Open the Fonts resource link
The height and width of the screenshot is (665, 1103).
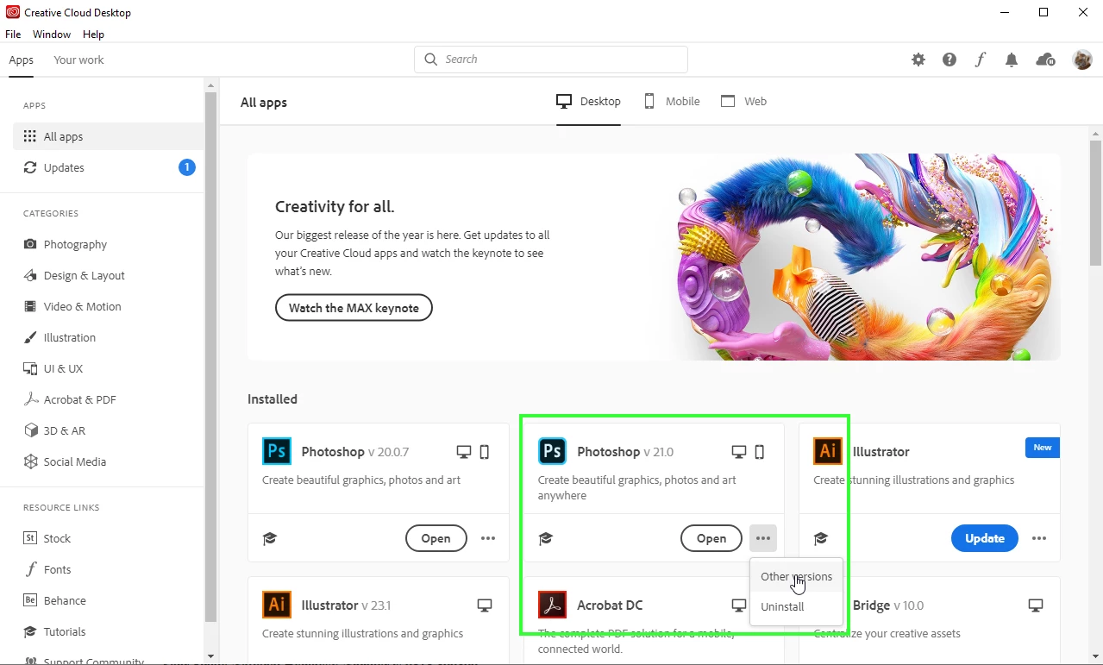(47, 569)
